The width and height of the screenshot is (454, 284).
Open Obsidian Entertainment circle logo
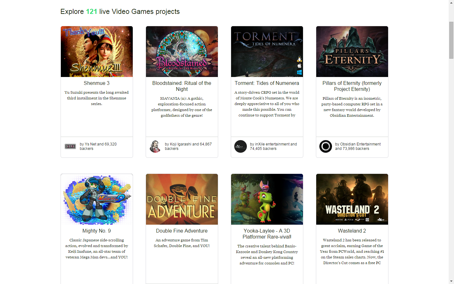click(x=325, y=146)
